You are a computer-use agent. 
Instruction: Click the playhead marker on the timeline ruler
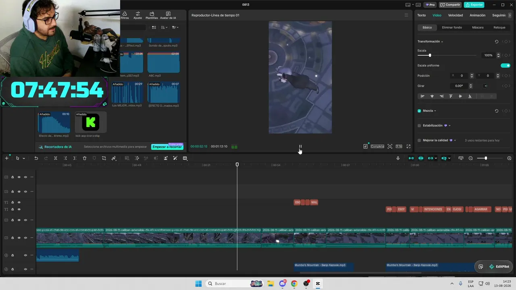(237, 164)
